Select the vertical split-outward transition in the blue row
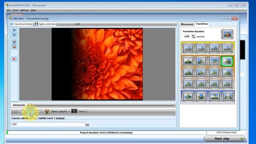 (188, 97)
